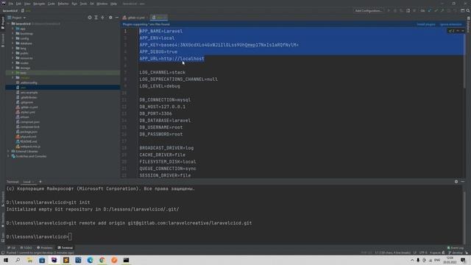This screenshot has height=265, width=471.
Task: Open command prompt from taskbar
Action: tap(126, 260)
